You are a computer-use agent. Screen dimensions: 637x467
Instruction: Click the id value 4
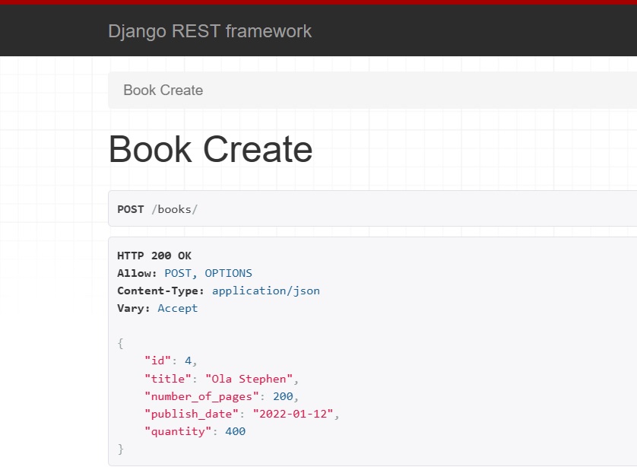[x=188, y=361]
